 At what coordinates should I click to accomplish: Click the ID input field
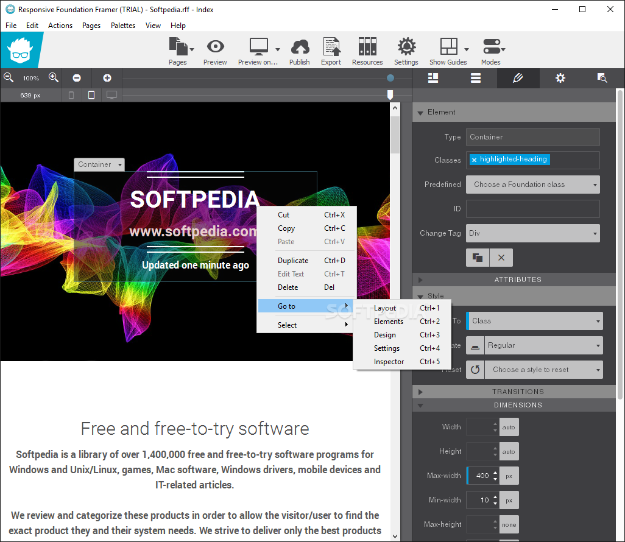(x=533, y=209)
